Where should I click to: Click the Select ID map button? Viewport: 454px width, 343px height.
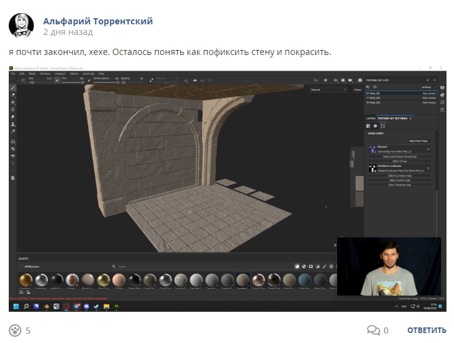click(x=400, y=161)
